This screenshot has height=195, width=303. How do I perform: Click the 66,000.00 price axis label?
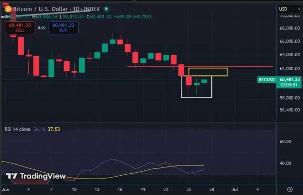click(289, 41)
